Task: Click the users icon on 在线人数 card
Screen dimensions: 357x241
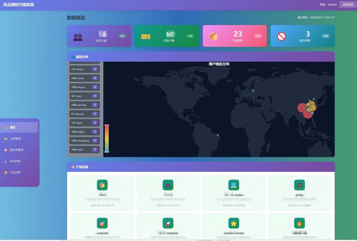Action: pyautogui.click(x=78, y=37)
